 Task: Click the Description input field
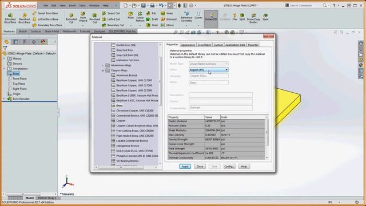point(221,95)
